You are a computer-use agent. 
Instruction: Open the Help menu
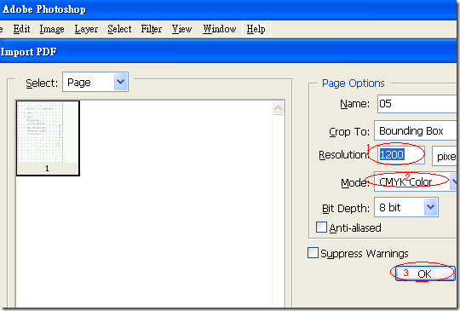tap(256, 29)
